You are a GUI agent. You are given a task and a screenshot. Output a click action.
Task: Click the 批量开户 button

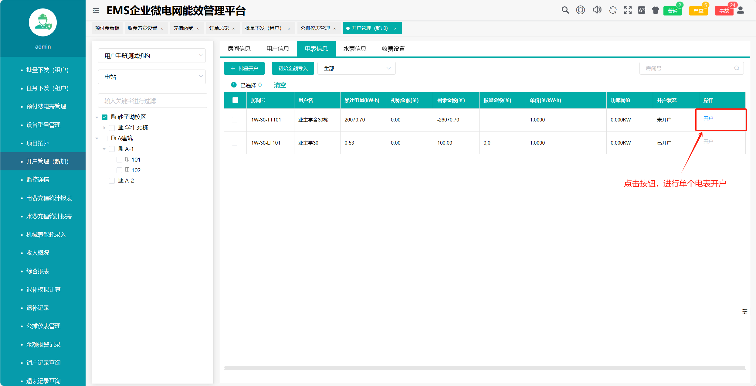244,68
